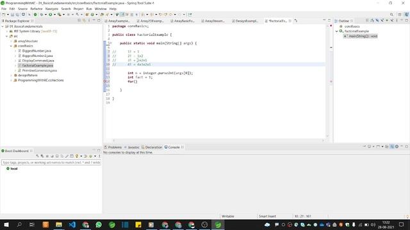
Task: Select FactorialExample.java file
Action: pos(37,65)
